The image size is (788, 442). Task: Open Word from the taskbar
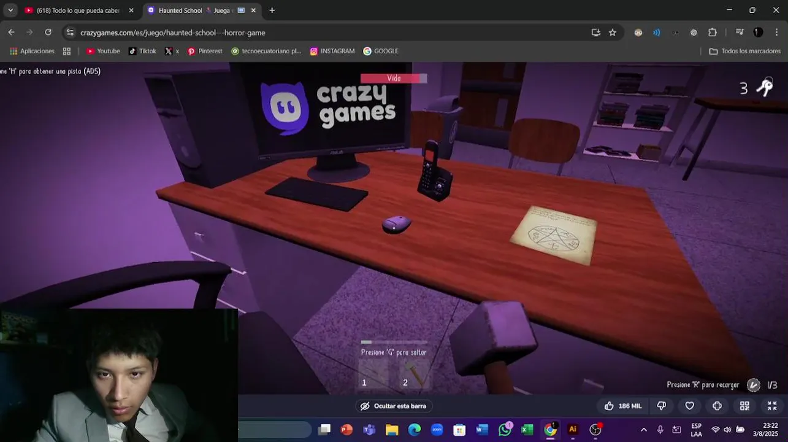482,430
